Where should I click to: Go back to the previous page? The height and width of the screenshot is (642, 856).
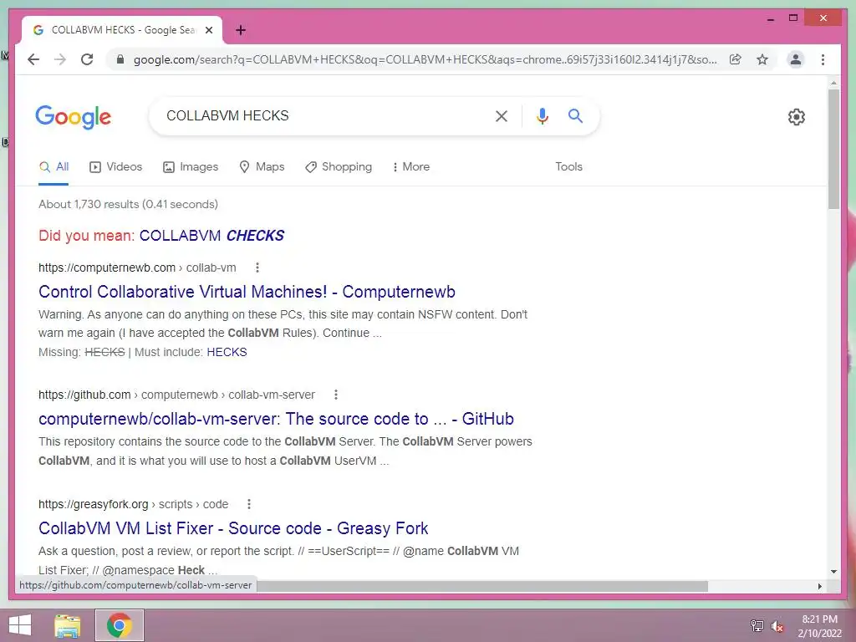(x=33, y=59)
